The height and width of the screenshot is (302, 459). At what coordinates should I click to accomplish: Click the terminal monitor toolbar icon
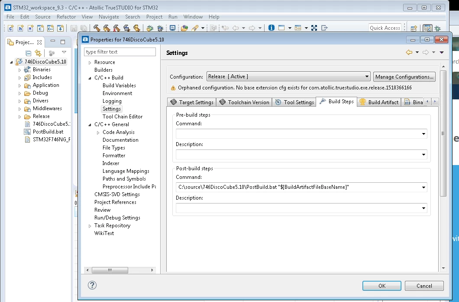click(x=172, y=28)
